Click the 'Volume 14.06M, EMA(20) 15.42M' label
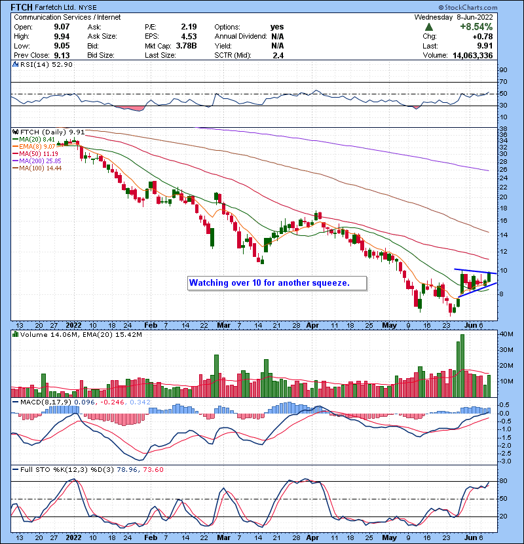Image resolution: width=524 pixels, height=544 pixels. pyautogui.click(x=81, y=335)
